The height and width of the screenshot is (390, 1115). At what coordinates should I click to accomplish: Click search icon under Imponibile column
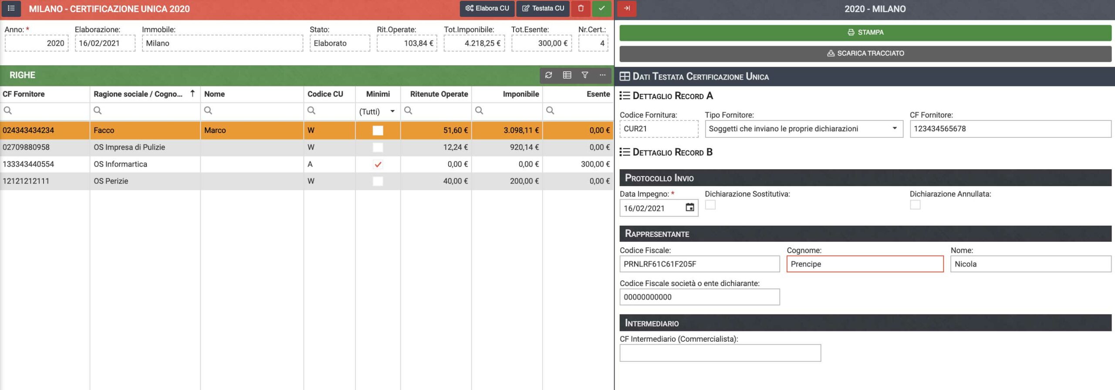coord(479,110)
